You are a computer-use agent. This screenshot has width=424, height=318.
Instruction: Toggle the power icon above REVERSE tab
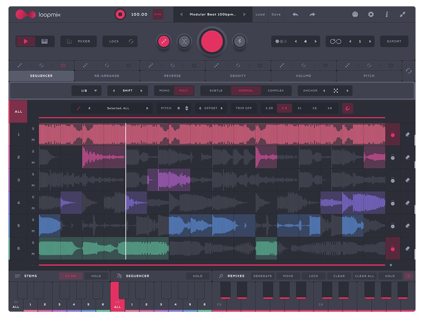pos(194,65)
